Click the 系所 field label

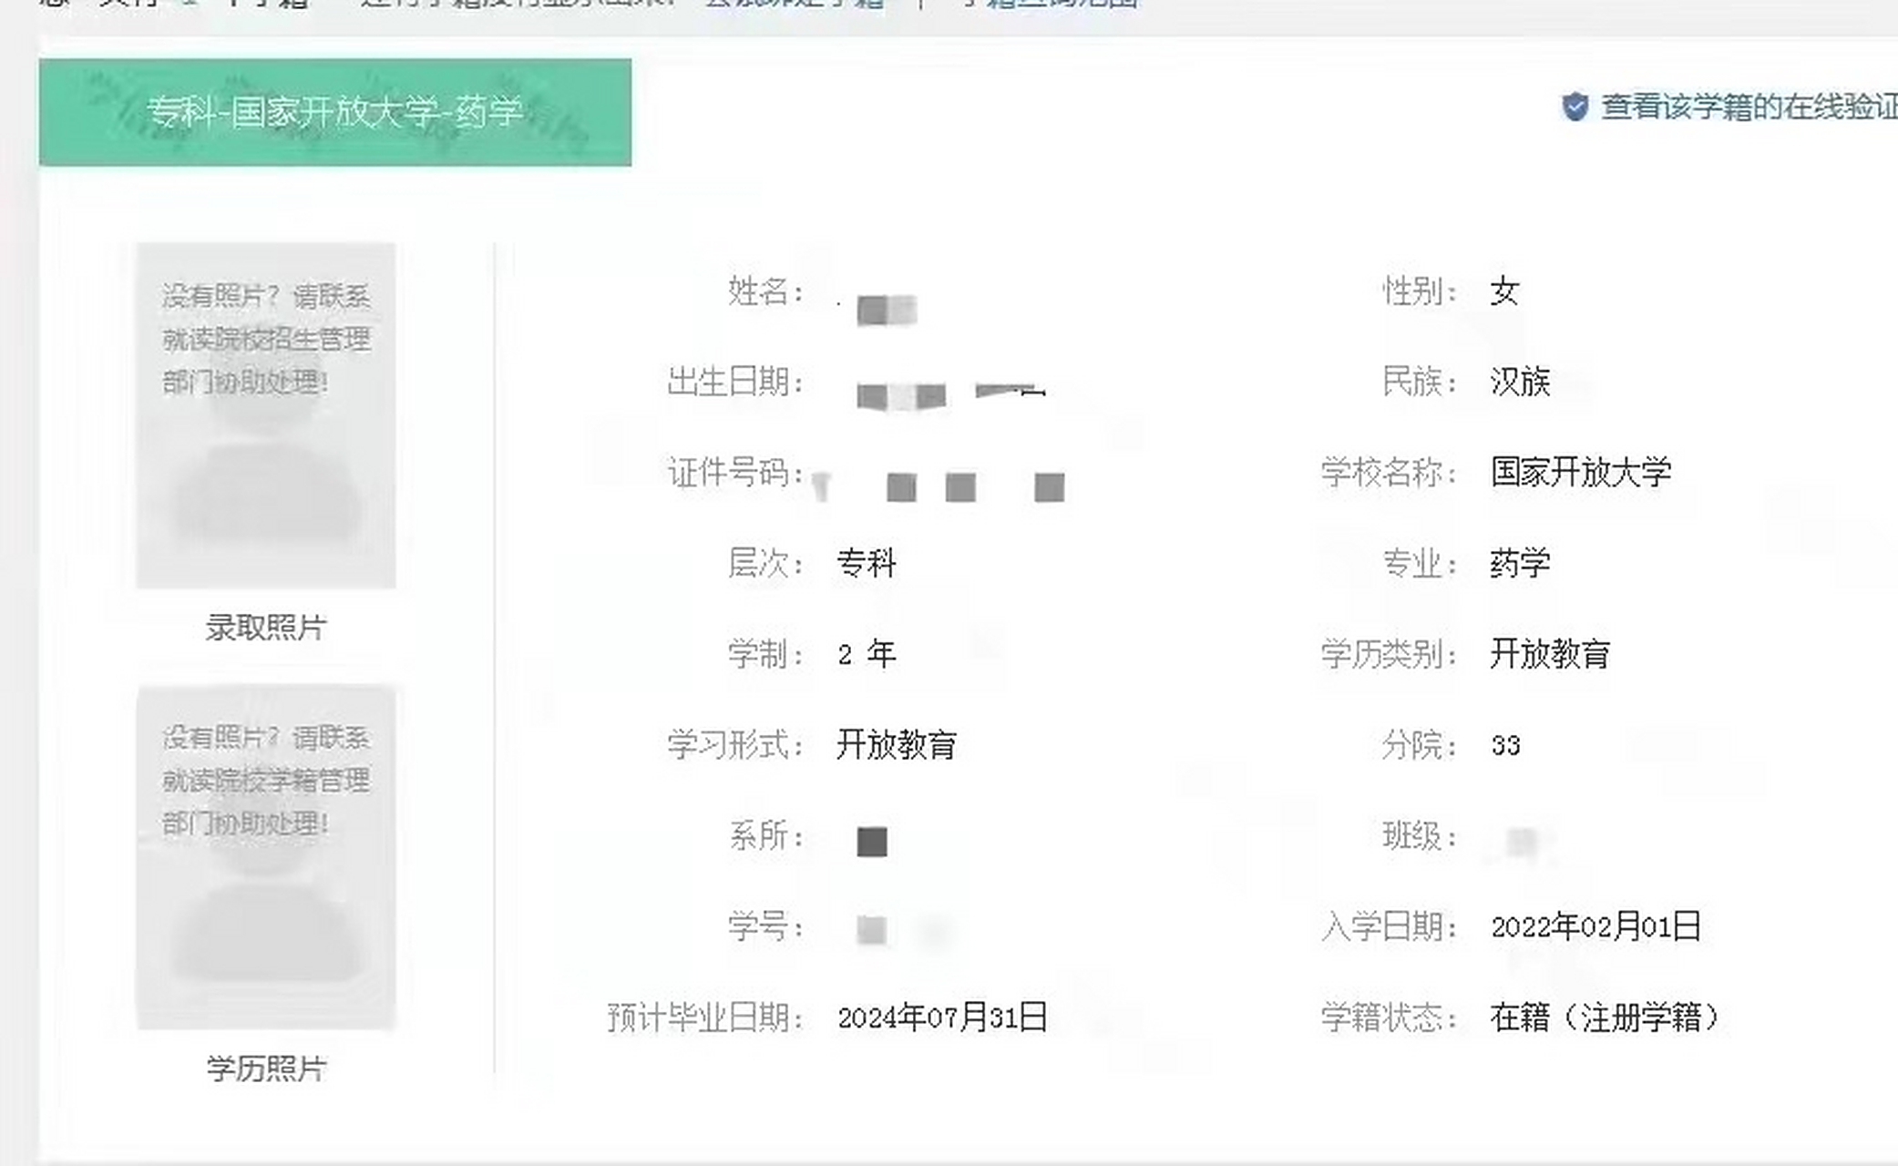tap(765, 835)
